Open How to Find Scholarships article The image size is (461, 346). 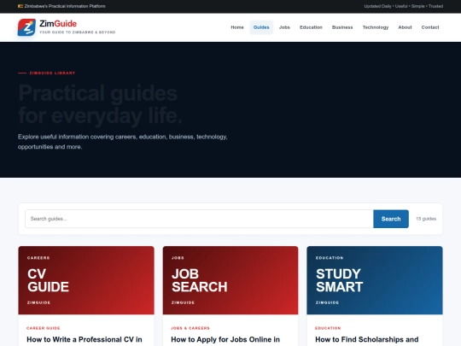coord(366,339)
